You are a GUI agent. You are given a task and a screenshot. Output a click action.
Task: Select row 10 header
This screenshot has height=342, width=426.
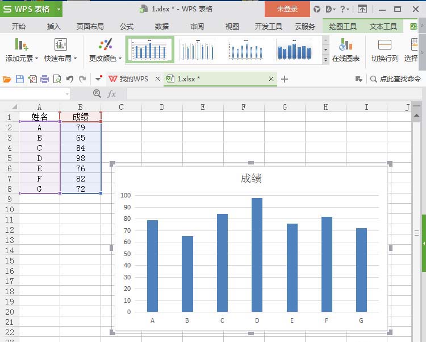[10, 209]
